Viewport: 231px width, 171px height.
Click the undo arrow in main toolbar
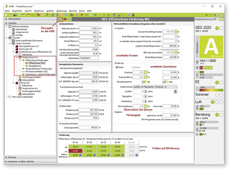click(x=38, y=15)
